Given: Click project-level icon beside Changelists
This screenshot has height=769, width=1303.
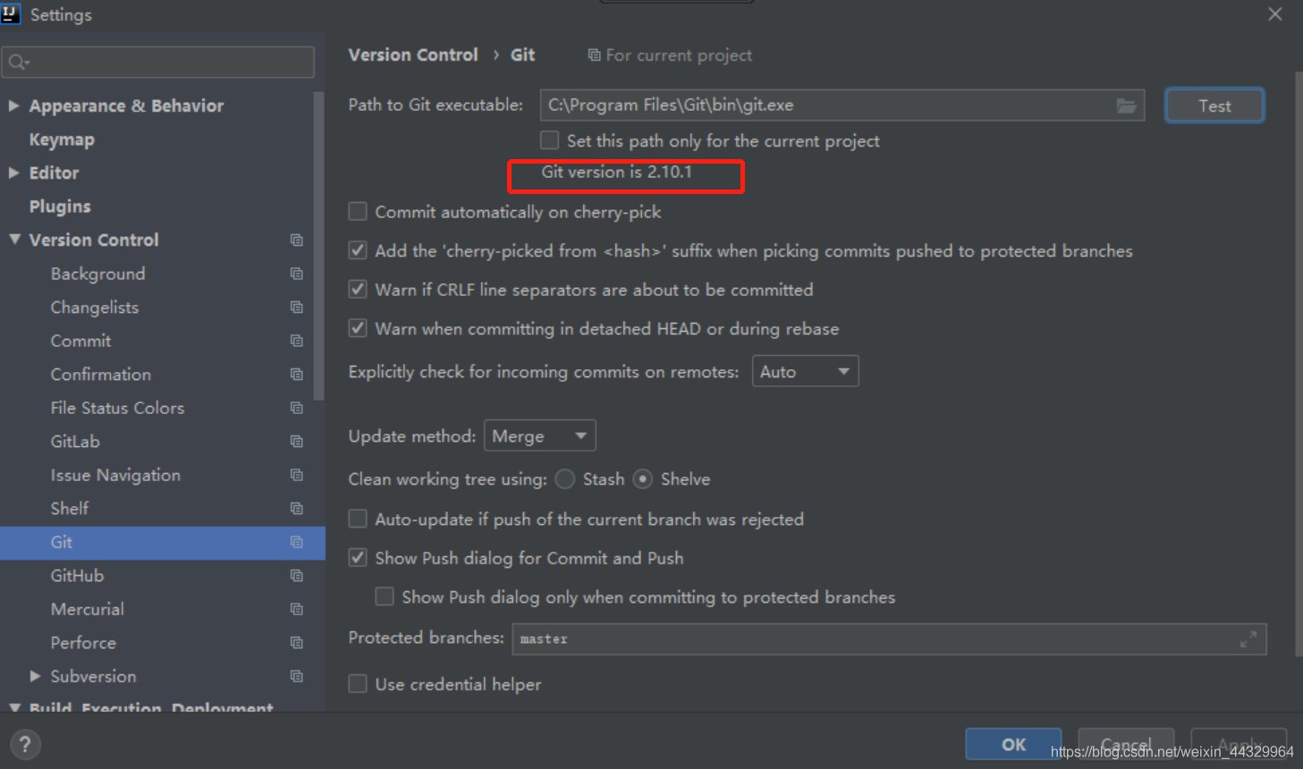Looking at the screenshot, I should tap(297, 308).
